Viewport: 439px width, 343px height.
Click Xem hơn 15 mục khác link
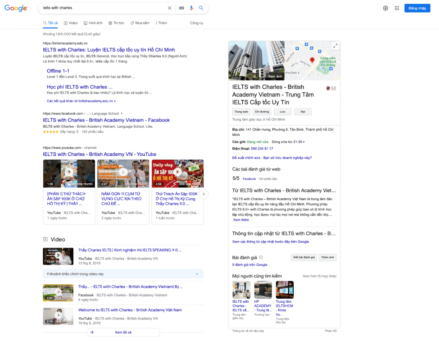pyautogui.click(x=319, y=276)
